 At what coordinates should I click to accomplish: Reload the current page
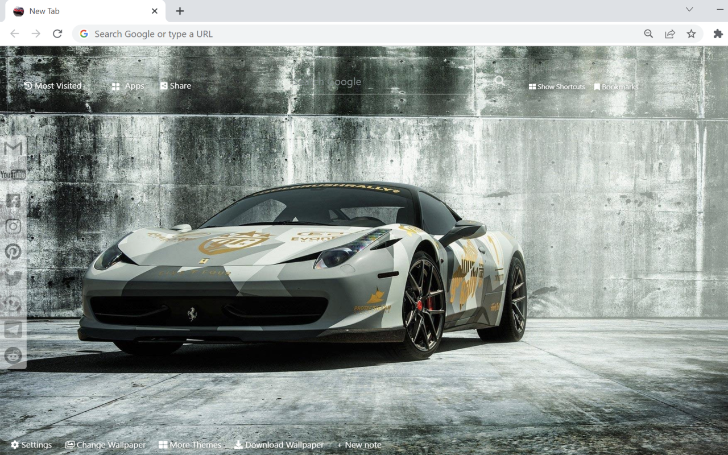57,34
